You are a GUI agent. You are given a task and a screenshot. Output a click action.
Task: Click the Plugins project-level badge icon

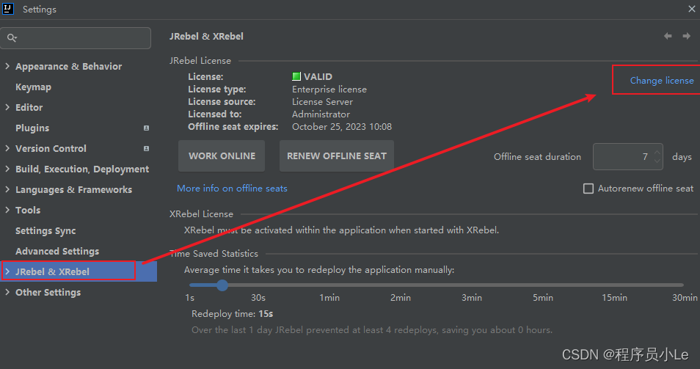point(146,128)
